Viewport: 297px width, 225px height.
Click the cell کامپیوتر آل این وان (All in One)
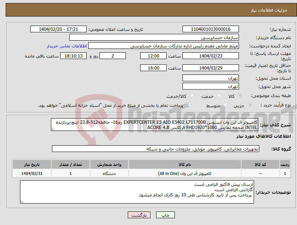pos(185,173)
